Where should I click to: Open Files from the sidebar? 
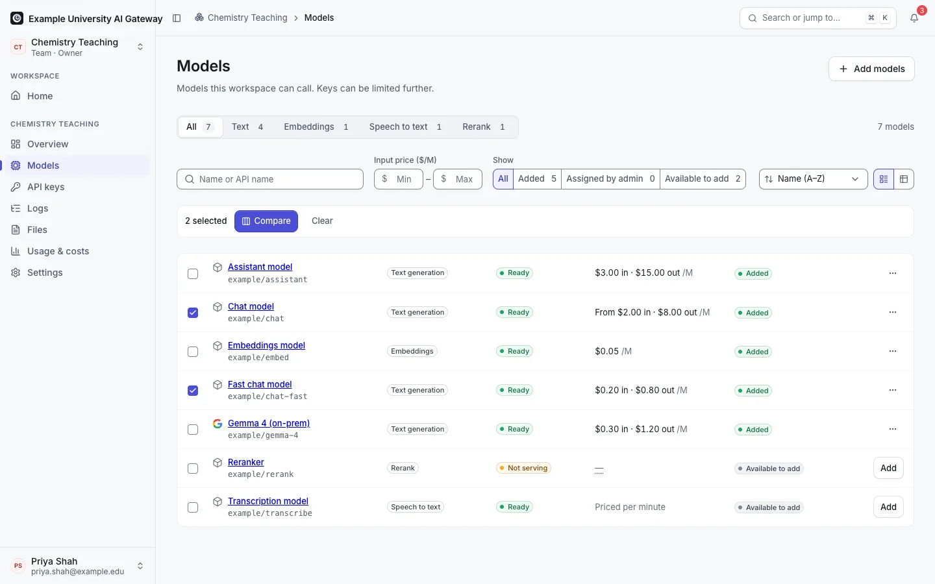point(77,230)
